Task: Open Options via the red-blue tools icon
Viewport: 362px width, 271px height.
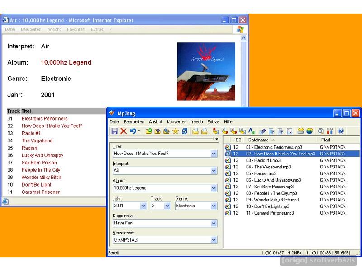Action: pos(330,131)
